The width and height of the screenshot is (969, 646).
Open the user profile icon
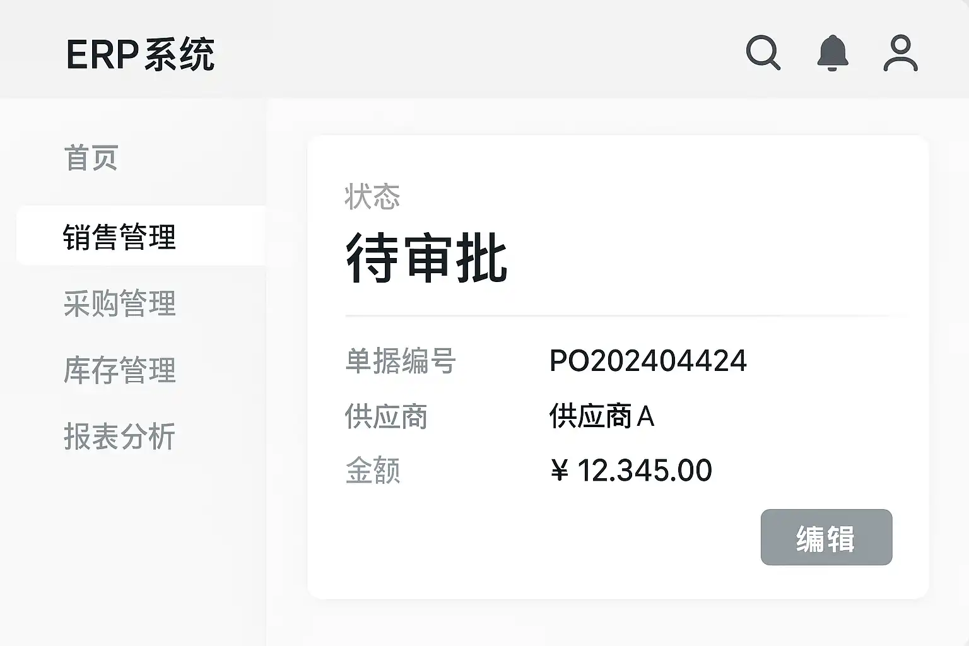tap(900, 53)
